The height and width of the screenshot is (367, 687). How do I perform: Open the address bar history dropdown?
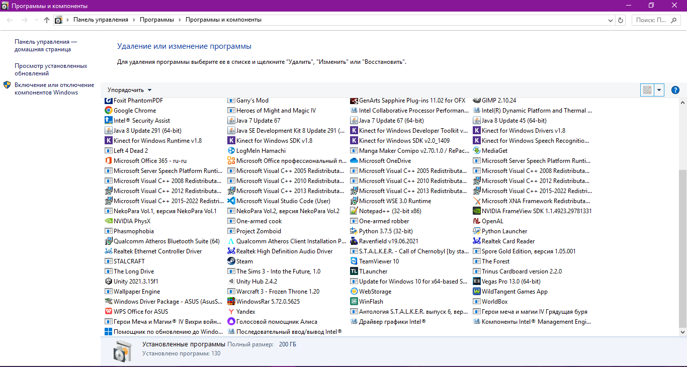[611, 20]
